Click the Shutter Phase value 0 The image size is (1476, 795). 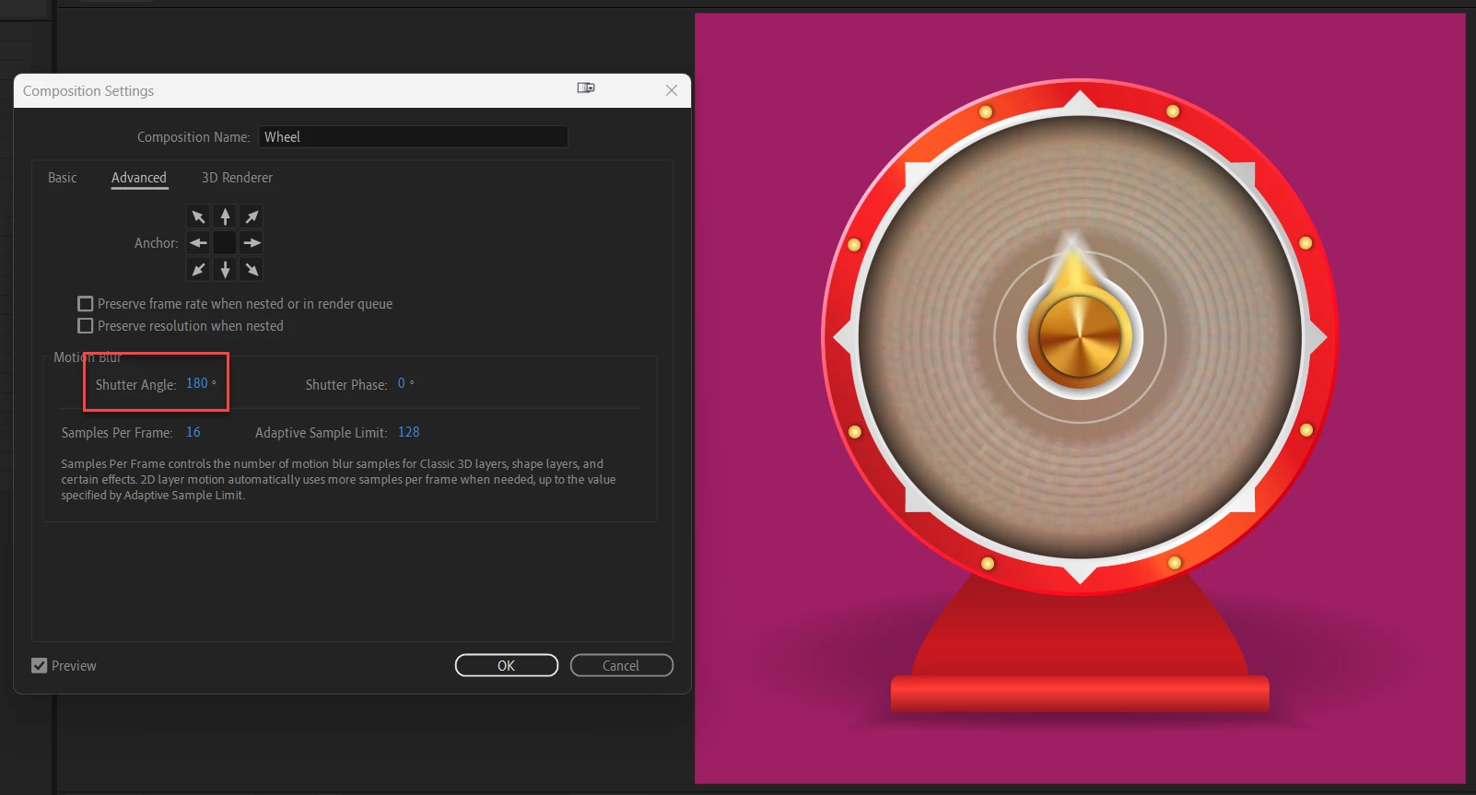402,383
